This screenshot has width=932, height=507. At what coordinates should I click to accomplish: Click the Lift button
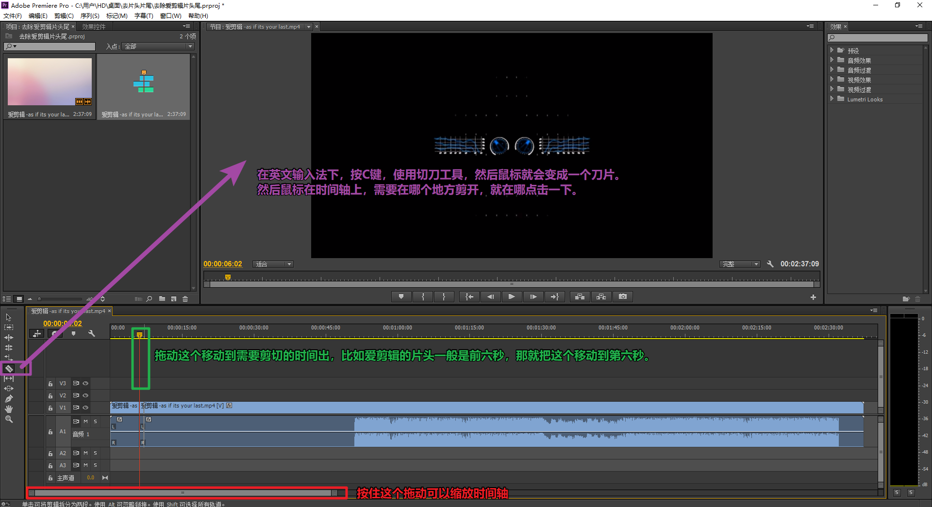[x=580, y=296]
